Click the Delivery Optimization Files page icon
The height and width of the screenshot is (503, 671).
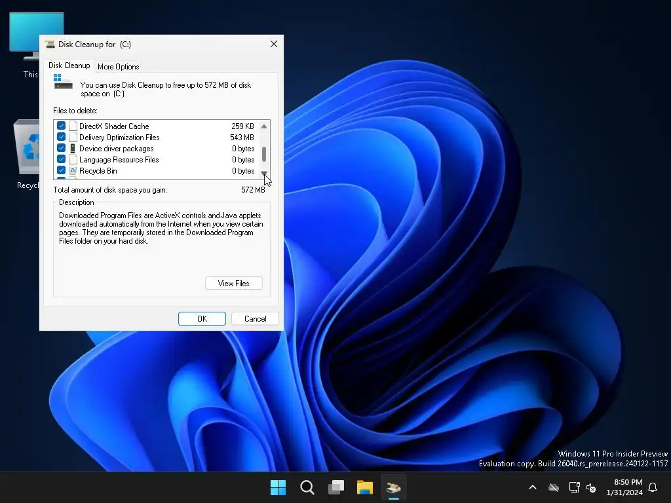(73, 137)
